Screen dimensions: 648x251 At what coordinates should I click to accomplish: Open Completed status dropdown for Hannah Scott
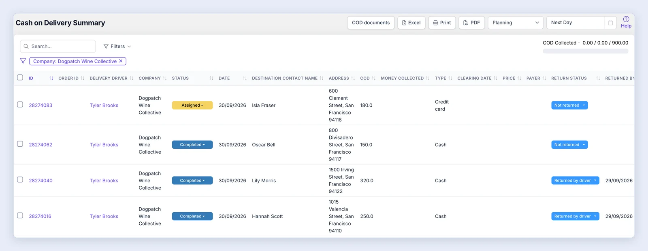tap(192, 216)
